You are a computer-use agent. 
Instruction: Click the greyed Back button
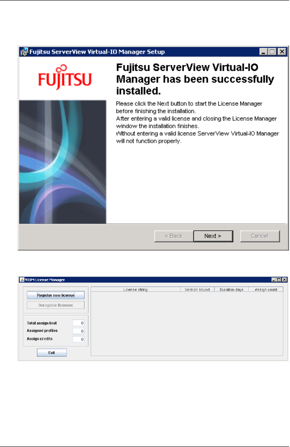(174, 236)
